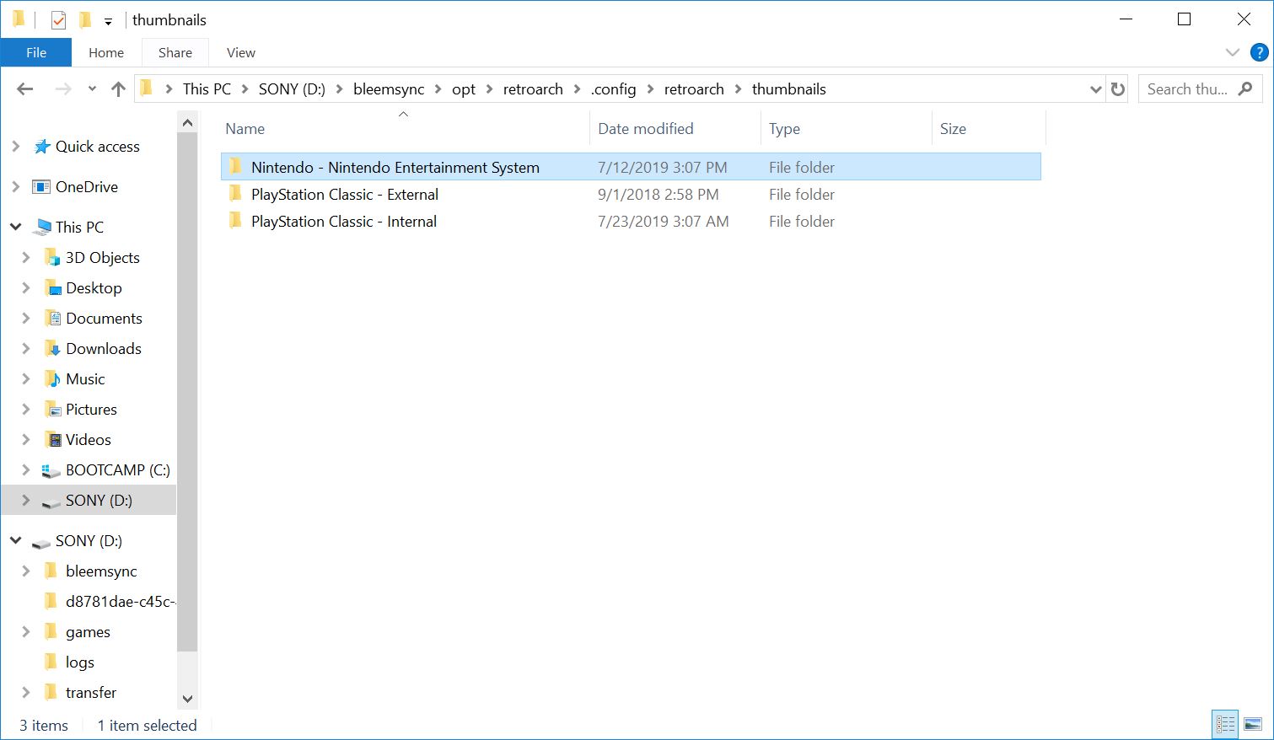Click the PlayStation Classic - Internal folder icon
The height and width of the screenshot is (740, 1274).
pos(235,221)
